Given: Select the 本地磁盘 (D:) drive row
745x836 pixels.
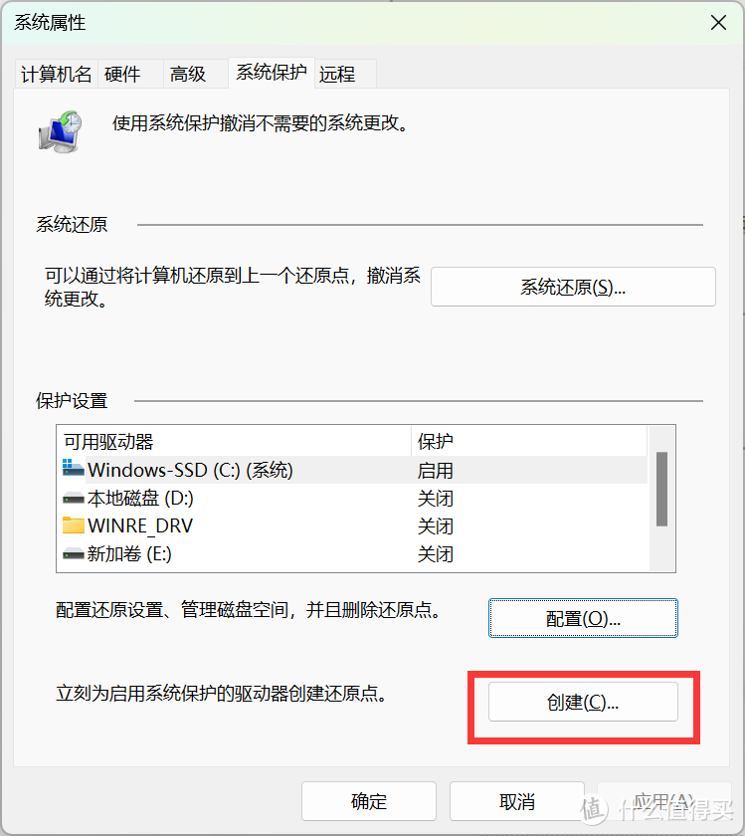Looking at the screenshot, I should (x=353, y=498).
